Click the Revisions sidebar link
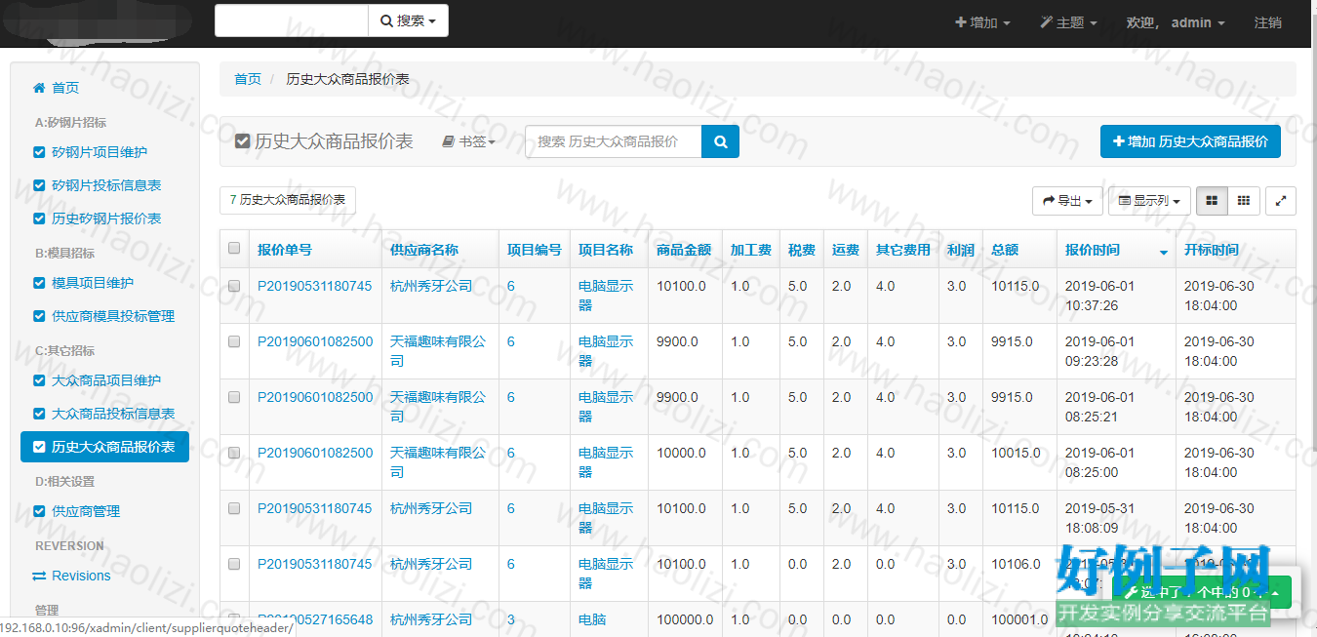This screenshot has width=1317, height=637. [x=81, y=576]
